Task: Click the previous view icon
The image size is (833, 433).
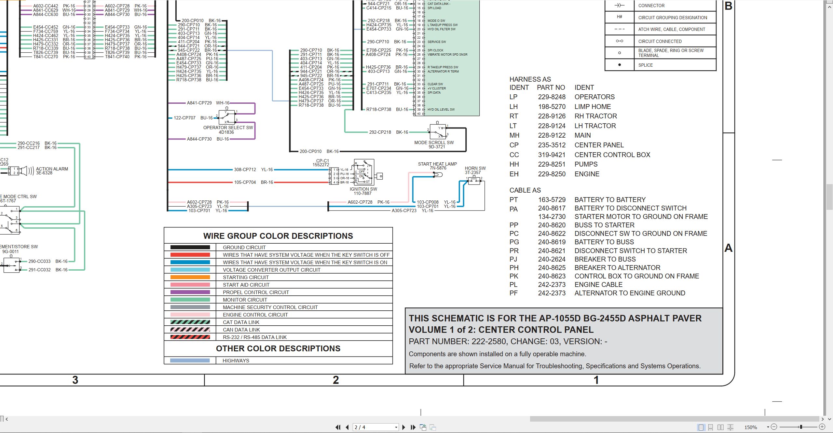Action: (x=423, y=427)
